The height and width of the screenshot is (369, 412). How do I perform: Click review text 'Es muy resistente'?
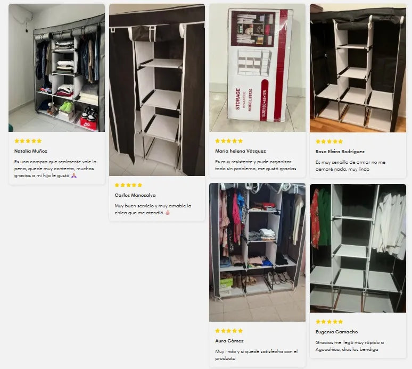256,165
